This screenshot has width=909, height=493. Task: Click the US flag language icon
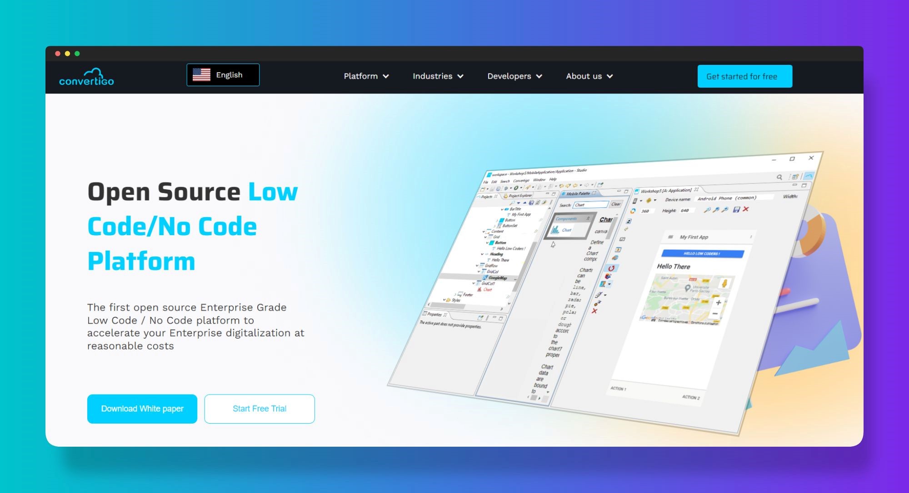click(201, 75)
